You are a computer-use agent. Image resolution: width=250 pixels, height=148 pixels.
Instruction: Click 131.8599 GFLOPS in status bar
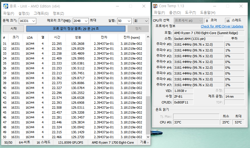click(71, 143)
